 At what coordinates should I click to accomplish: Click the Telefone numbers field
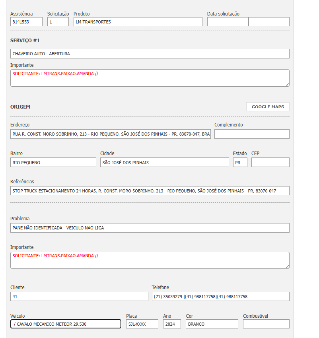point(220,297)
